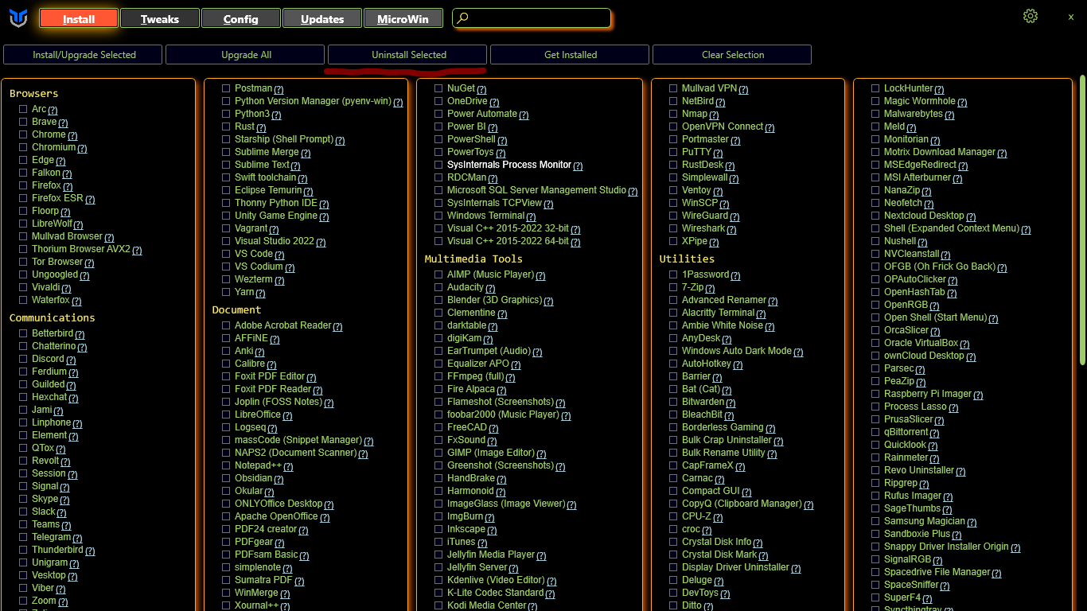The width and height of the screenshot is (1087, 611).
Task: Open the (?) info link beside Discord
Action: (x=71, y=360)
